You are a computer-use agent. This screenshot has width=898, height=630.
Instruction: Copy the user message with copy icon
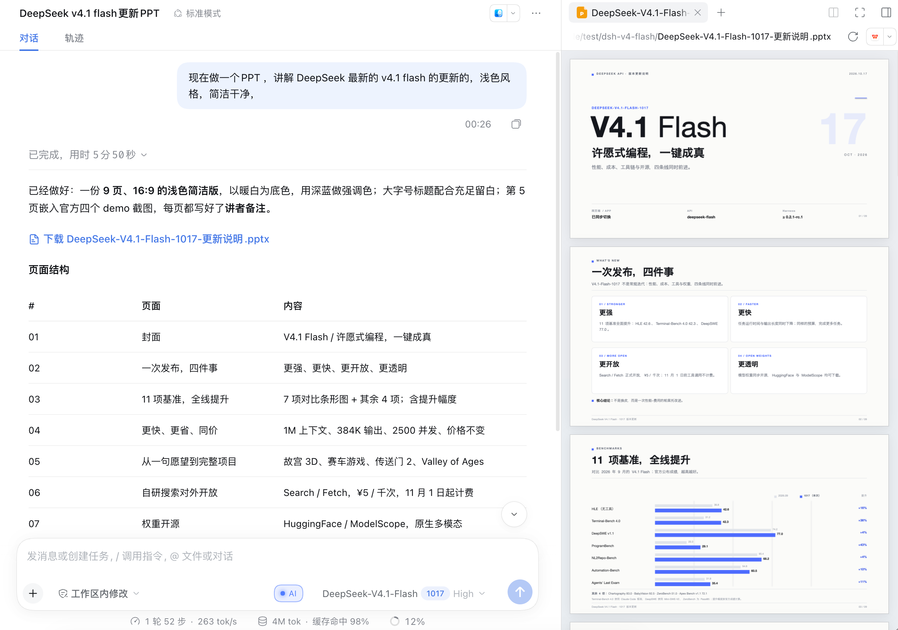516,125
